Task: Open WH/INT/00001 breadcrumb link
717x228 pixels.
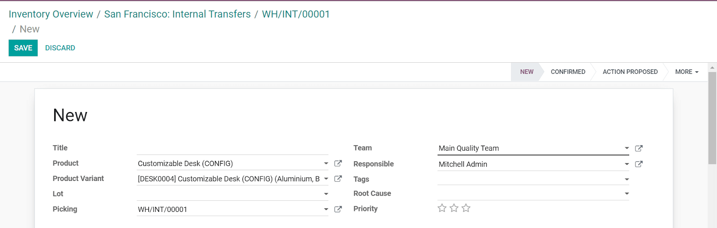Action: coord(296,14)
